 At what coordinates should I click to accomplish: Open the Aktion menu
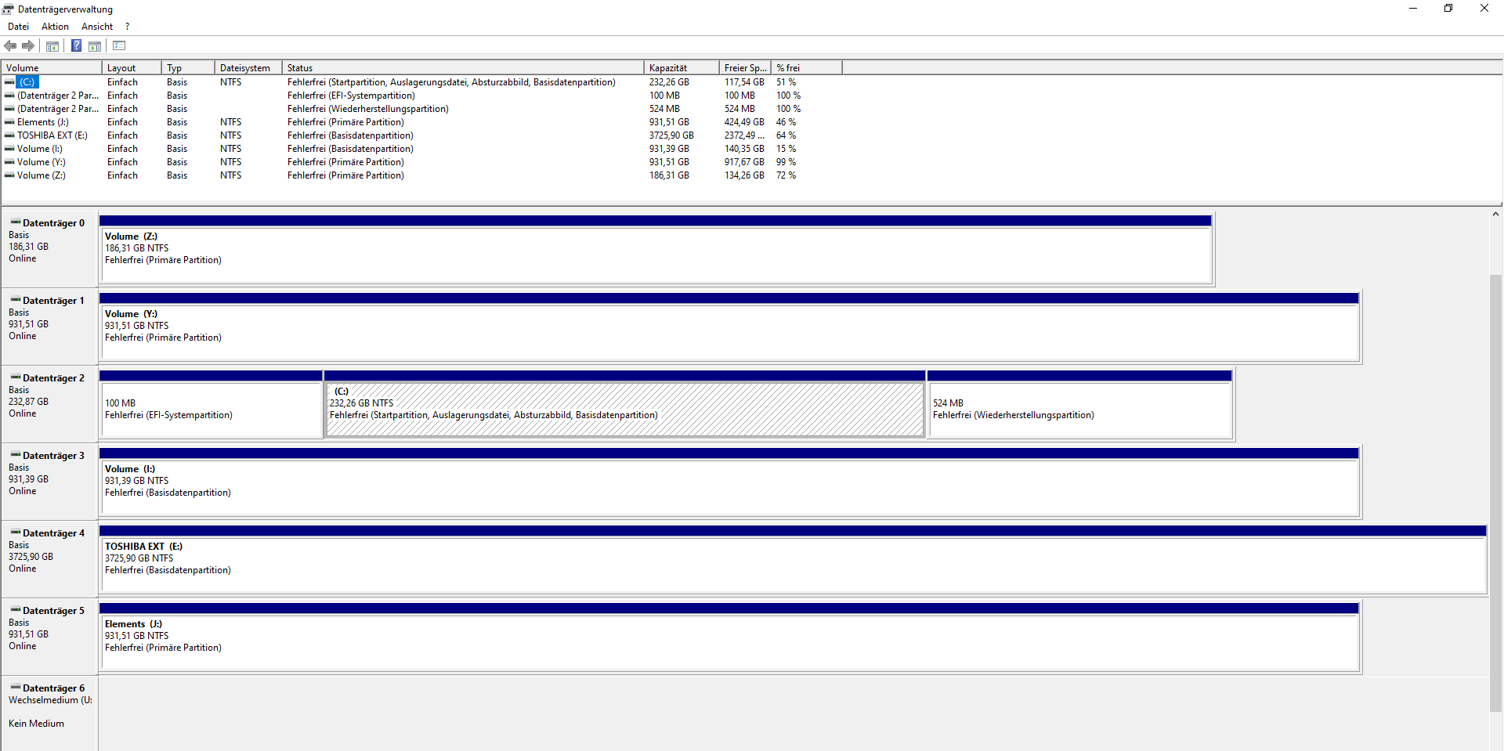point(54,26)
